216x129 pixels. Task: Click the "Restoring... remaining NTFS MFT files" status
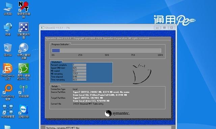[63, 128]
